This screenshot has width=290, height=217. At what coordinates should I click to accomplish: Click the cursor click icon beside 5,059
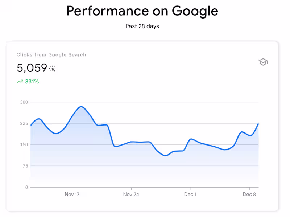tap(53, 68)
